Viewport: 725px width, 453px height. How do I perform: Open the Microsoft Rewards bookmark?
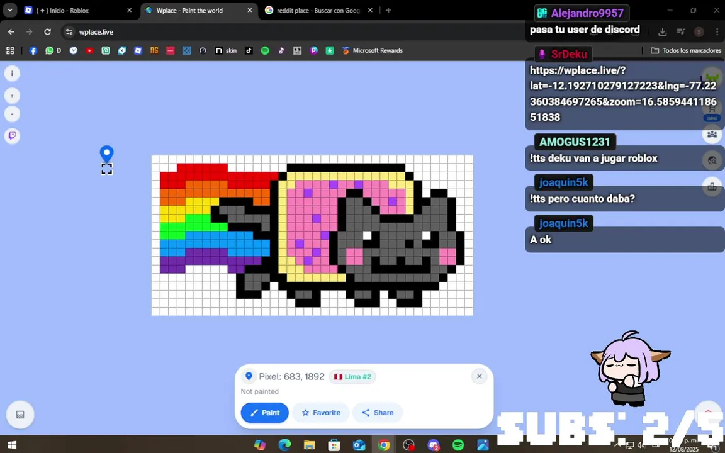pos(372,51)
